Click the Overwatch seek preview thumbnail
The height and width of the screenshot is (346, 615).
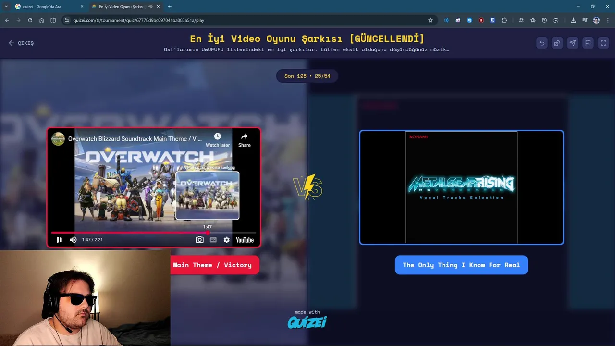pos(207,196)
